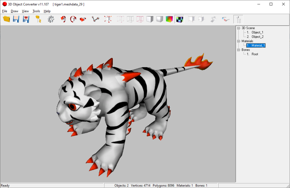Collapse the Materials branch
This screenshot has width=290, height=188.
point(238,41)
